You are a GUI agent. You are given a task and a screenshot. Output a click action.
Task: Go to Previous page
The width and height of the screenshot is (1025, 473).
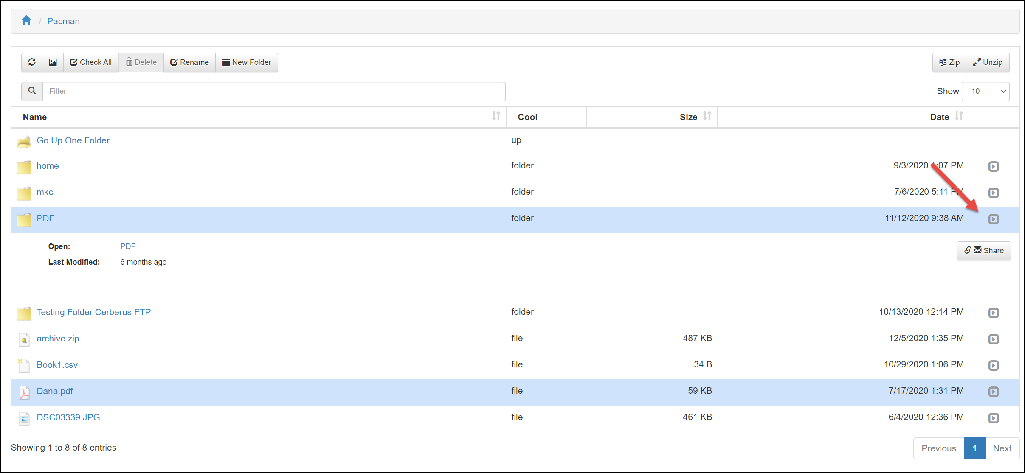pos(939,448)
